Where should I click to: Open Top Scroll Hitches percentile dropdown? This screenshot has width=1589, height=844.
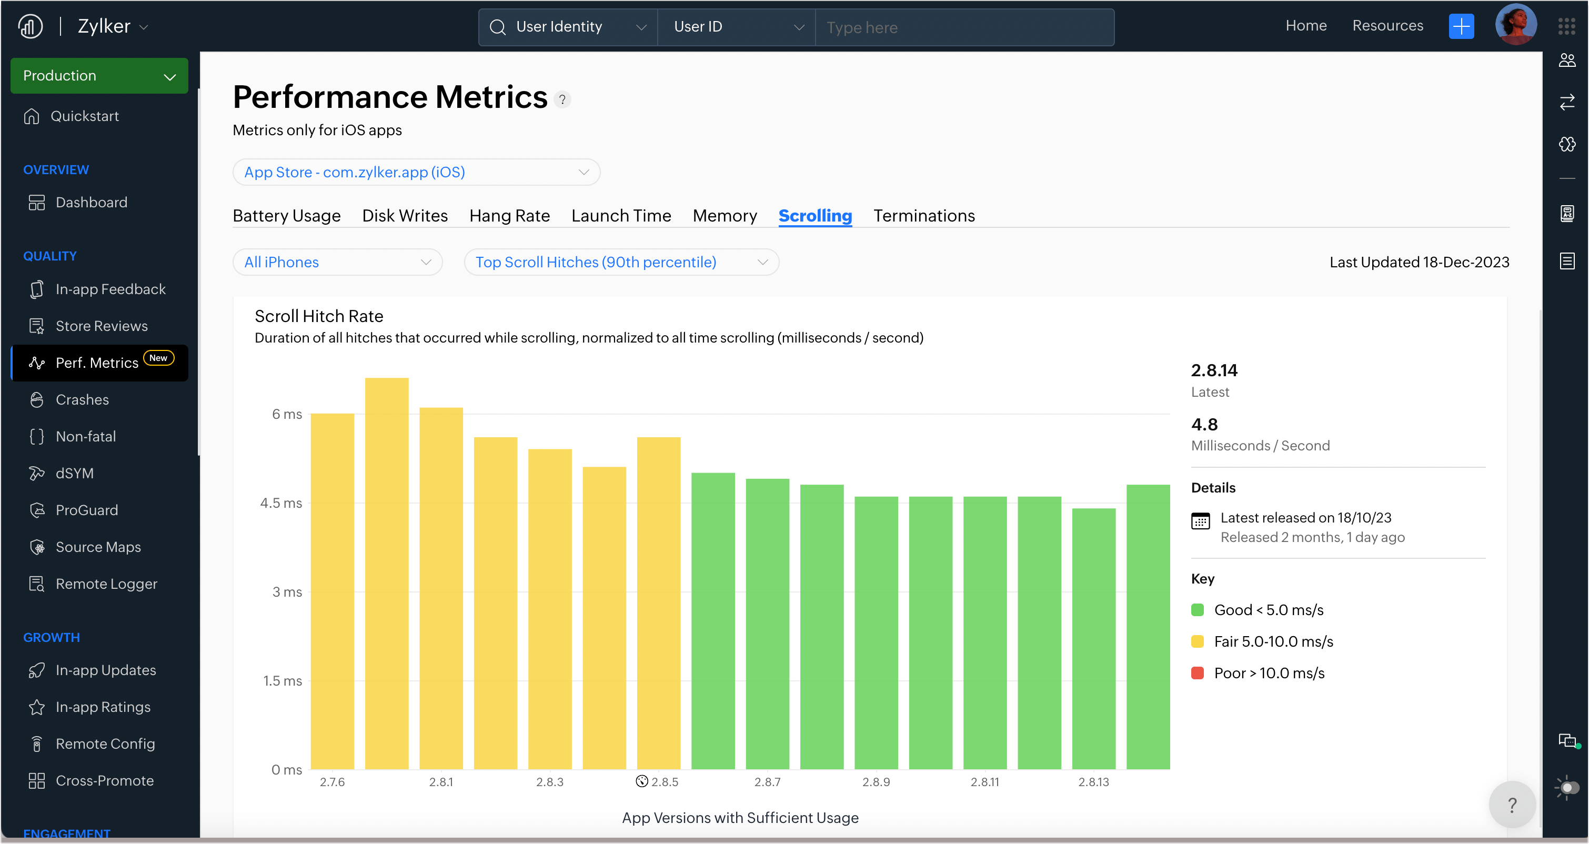(621, 262)
